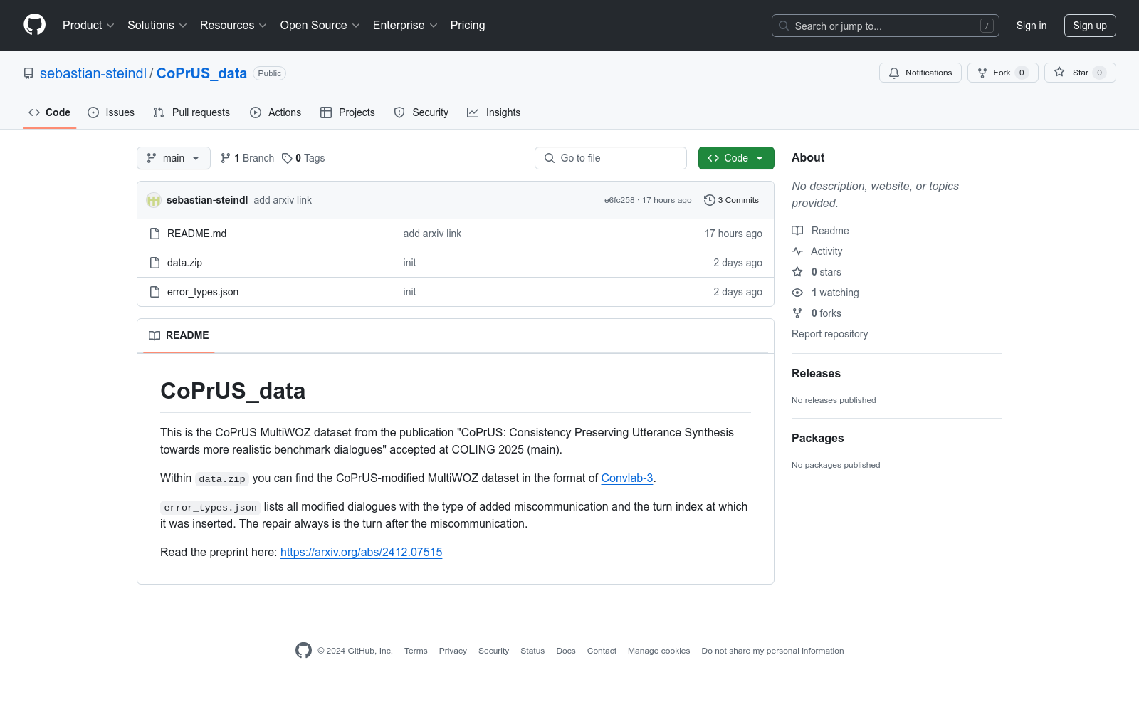Click the book icon beside Readme in About
The image size is (1139, 712).
(x=797, y=231)
